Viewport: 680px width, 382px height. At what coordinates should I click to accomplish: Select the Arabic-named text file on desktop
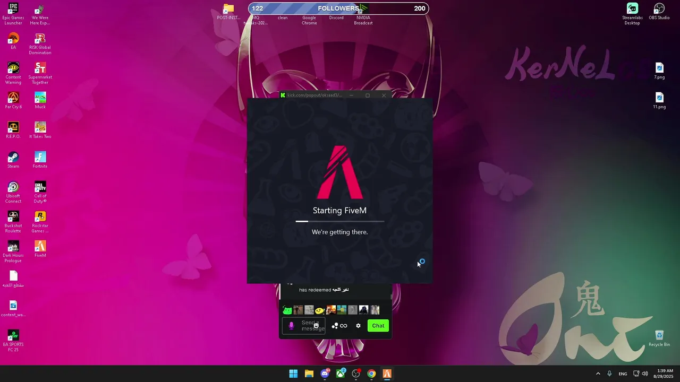13,279
